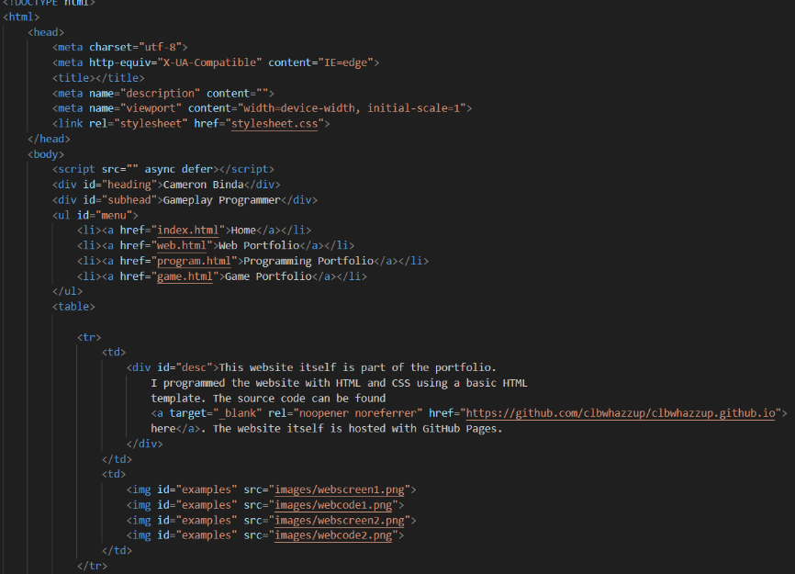795x574 pixels.
Task: Open the stylesheet.css link in href
Action: pos(274,123)
